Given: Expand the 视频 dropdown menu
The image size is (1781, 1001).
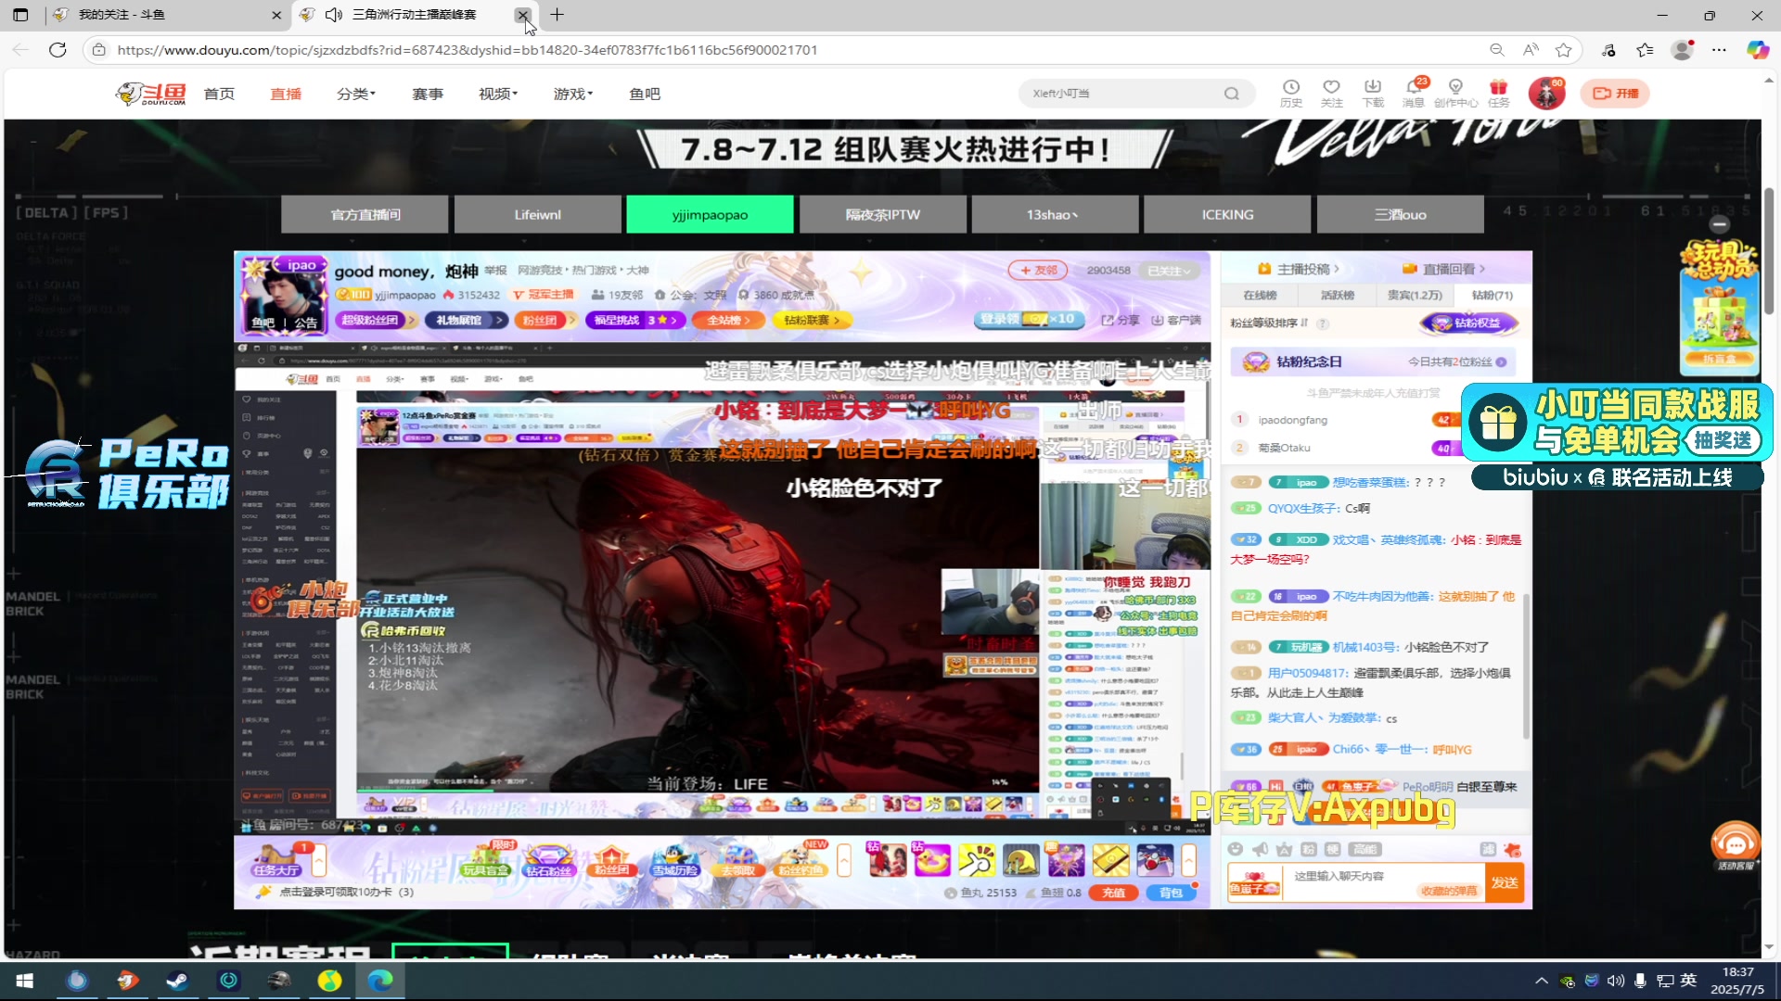Looking at the screenshot, I should coord(498,94).
